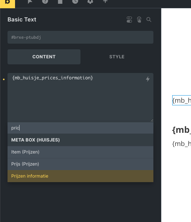Select Prijs (Prijzen) dynamic tag
This screenshot has height=222, width=191.
pos(80,164)
